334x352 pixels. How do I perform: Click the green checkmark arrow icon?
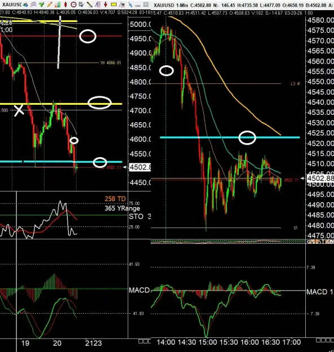tap(42, 5)
